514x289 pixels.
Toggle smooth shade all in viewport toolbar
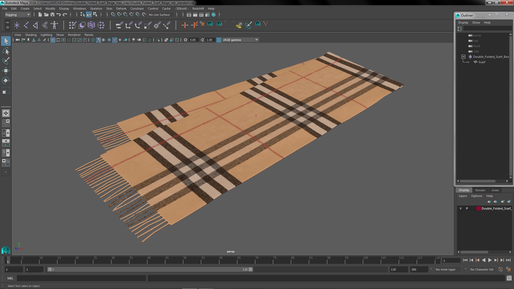[x=99, y=40]
